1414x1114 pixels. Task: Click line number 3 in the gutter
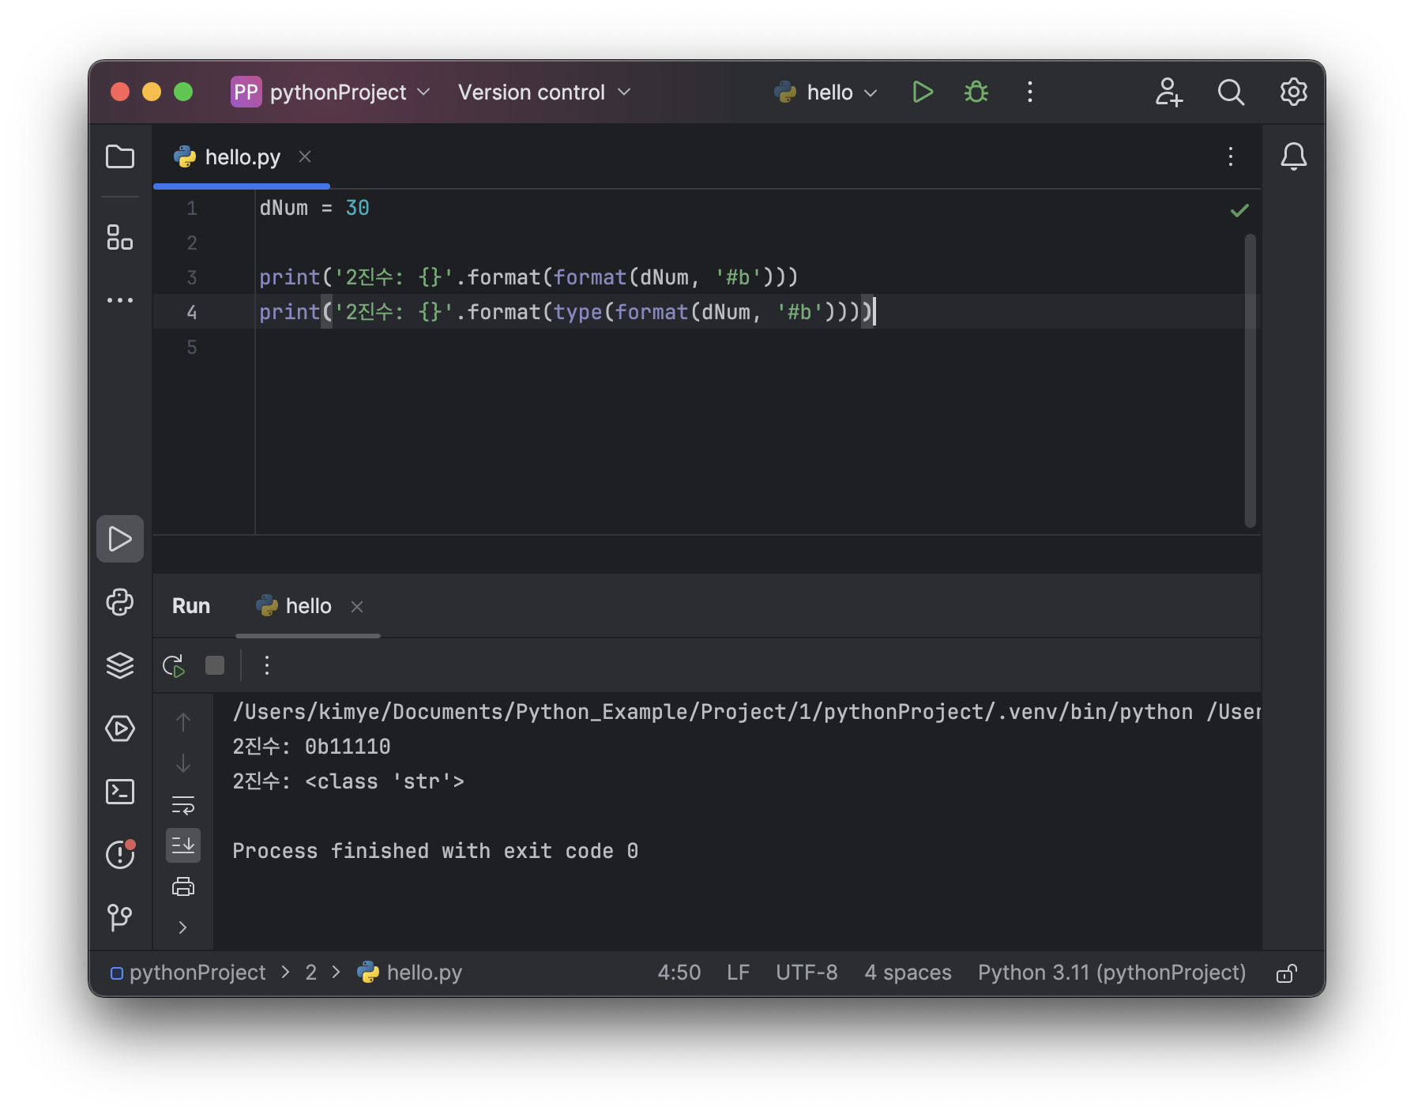click(192, 277)
